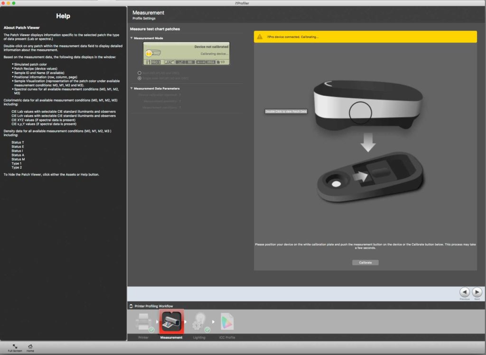Image resolution: width=486 pixels, height=355 pixels.
Task: Open the Lighting workflow step icon
Action: 200,322
